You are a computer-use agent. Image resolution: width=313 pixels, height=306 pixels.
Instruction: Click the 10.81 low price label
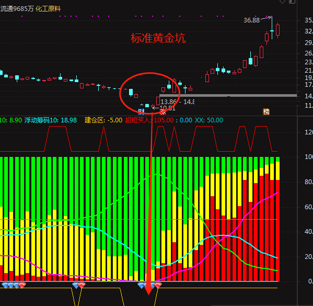[x=167, y=108]
